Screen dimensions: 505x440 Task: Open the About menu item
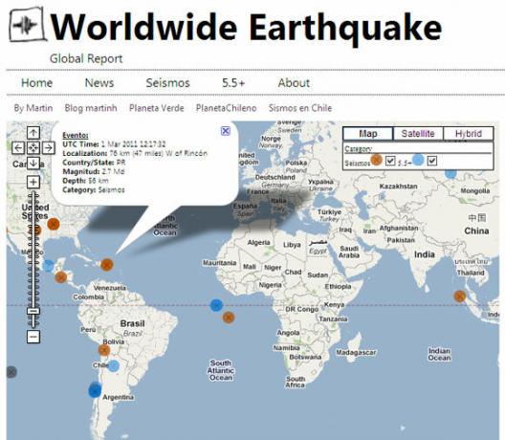[294, 83]
